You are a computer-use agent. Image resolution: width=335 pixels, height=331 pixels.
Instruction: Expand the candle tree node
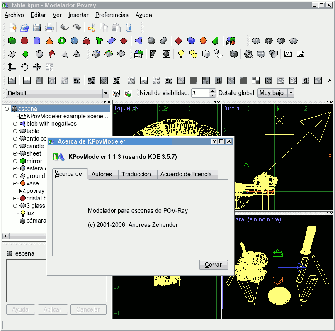[15, 146]
